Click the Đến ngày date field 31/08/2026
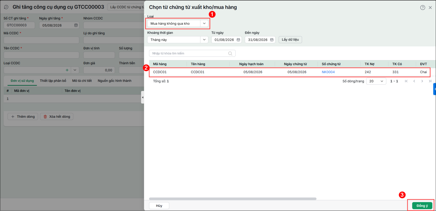Image resolution: width=436 pixels, height=211 pixels. point(260,40)
